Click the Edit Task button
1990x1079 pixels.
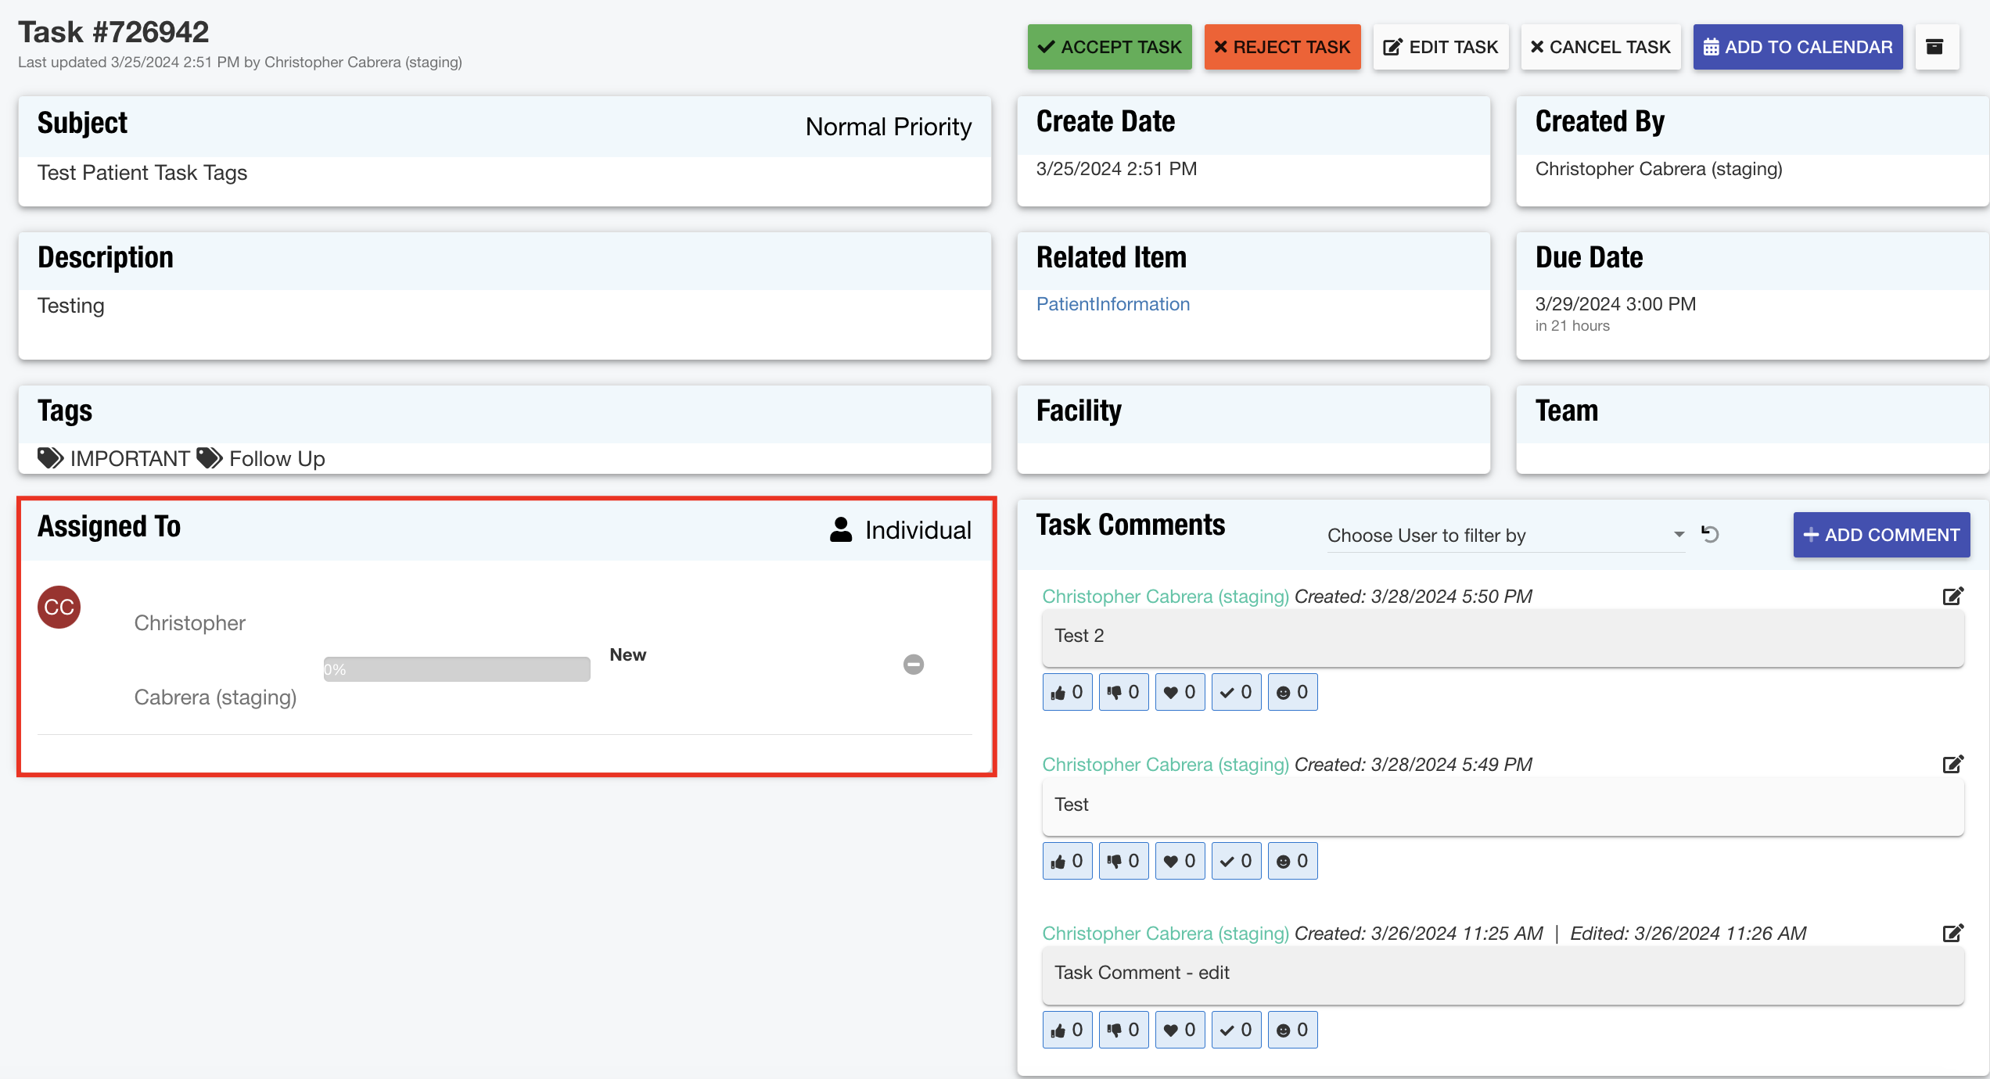click(x=1440, y=47)
